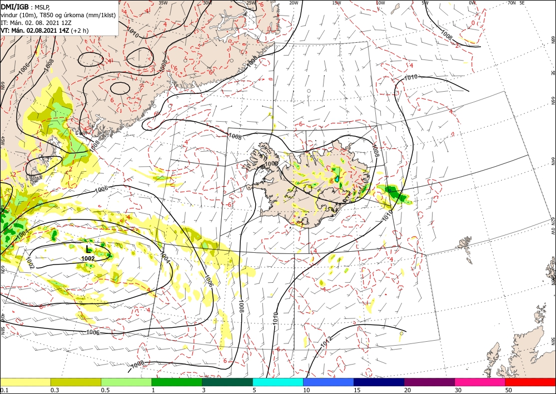Click the '15' legend scale value
Image resolution: width=556 pixels, height=394 pixels.
point(357,390)
